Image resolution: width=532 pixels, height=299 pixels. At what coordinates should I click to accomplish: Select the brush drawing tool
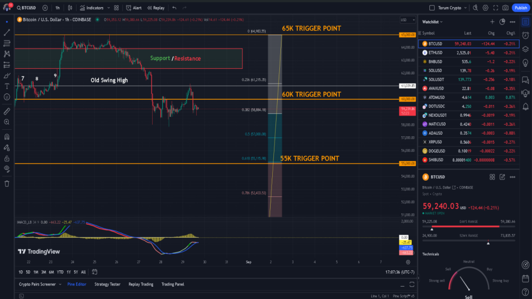7,75
